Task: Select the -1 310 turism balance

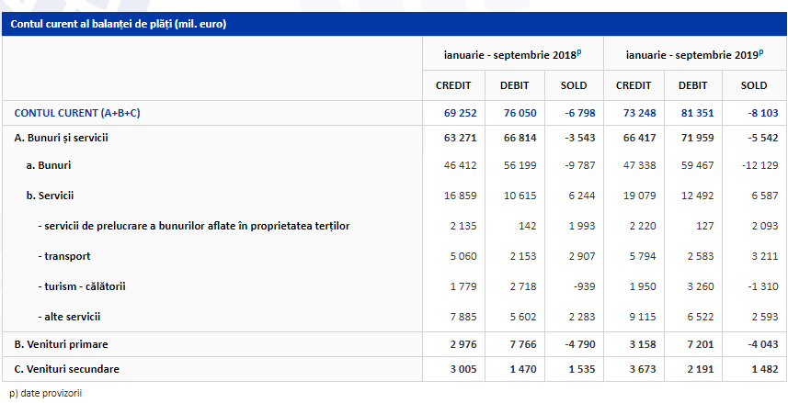Action: point(763,286)
